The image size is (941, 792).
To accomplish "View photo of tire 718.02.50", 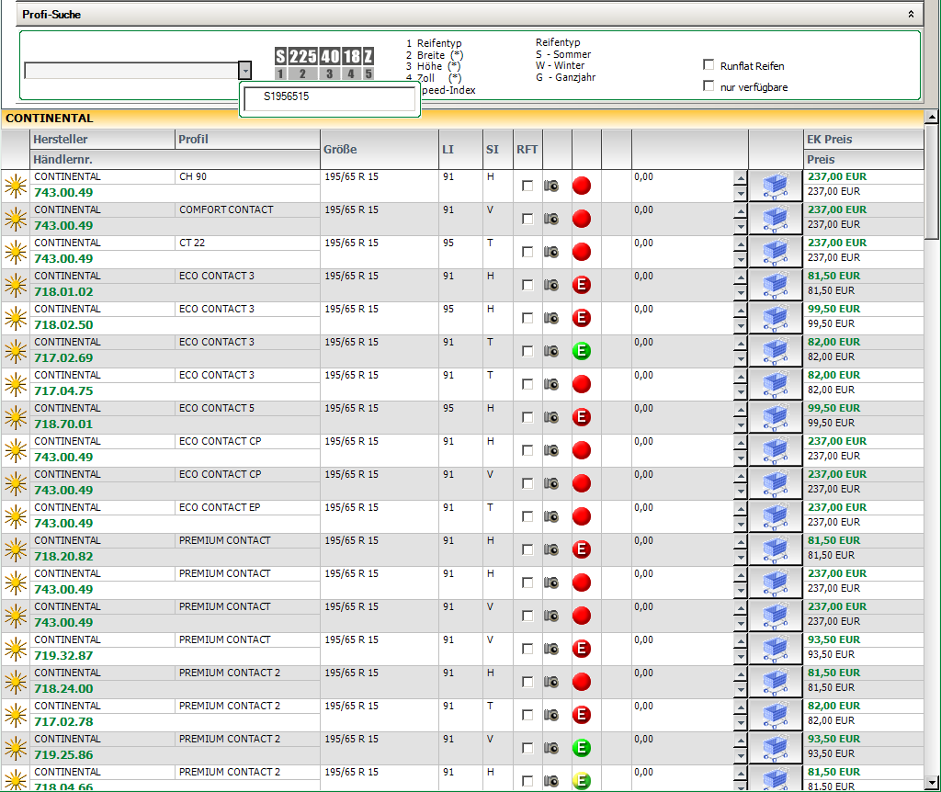I will pyautogui.click(x=551, y=318).
